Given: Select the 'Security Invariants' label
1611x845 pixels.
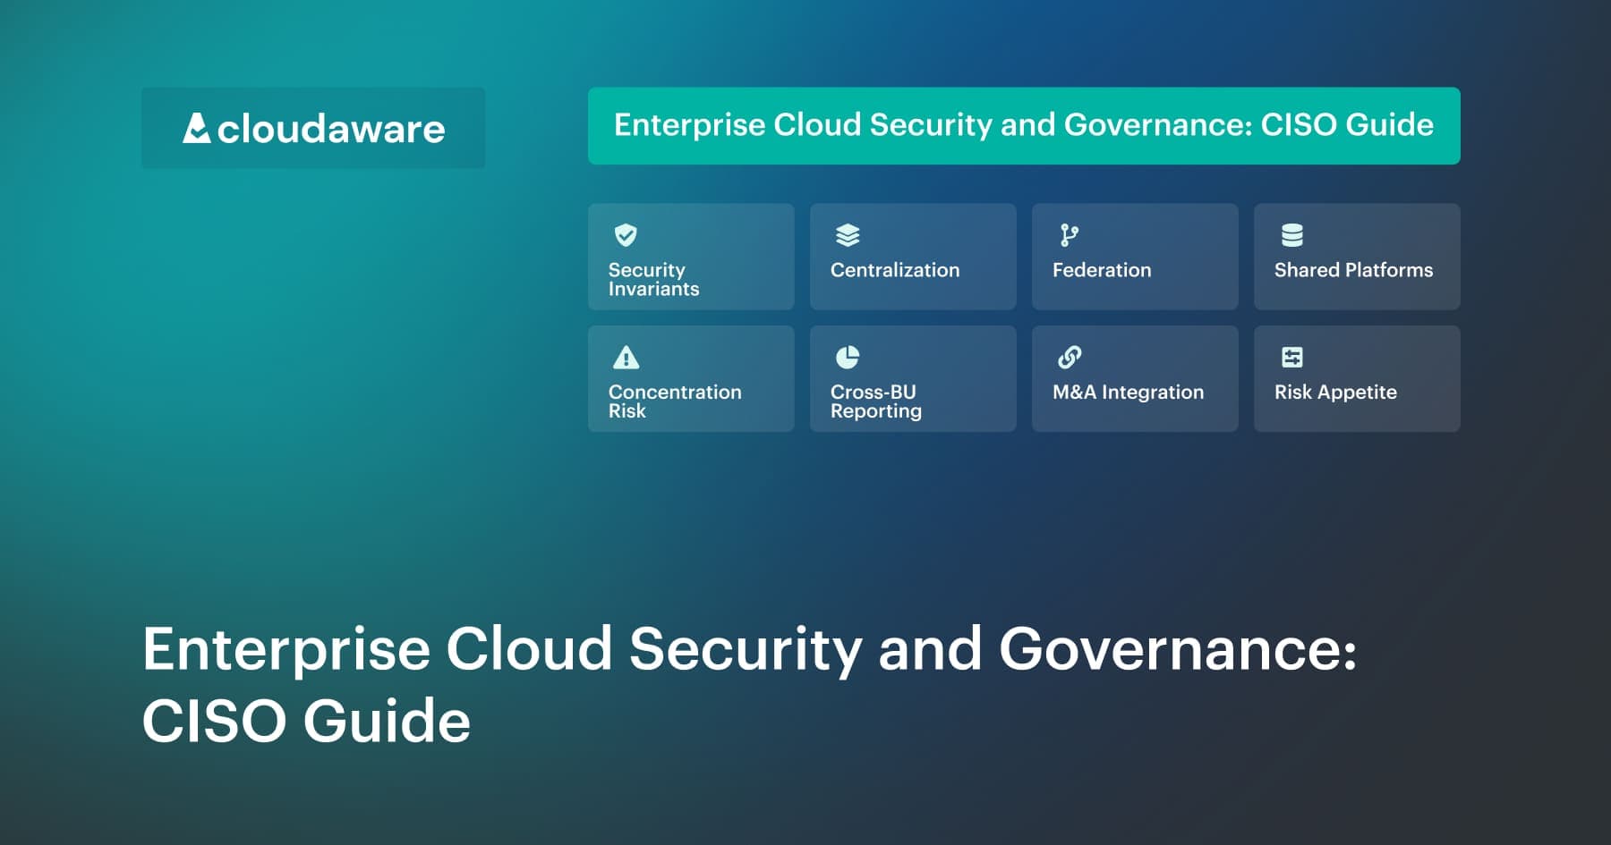Looking at the screenshot, I should click(x=653, y=279).
